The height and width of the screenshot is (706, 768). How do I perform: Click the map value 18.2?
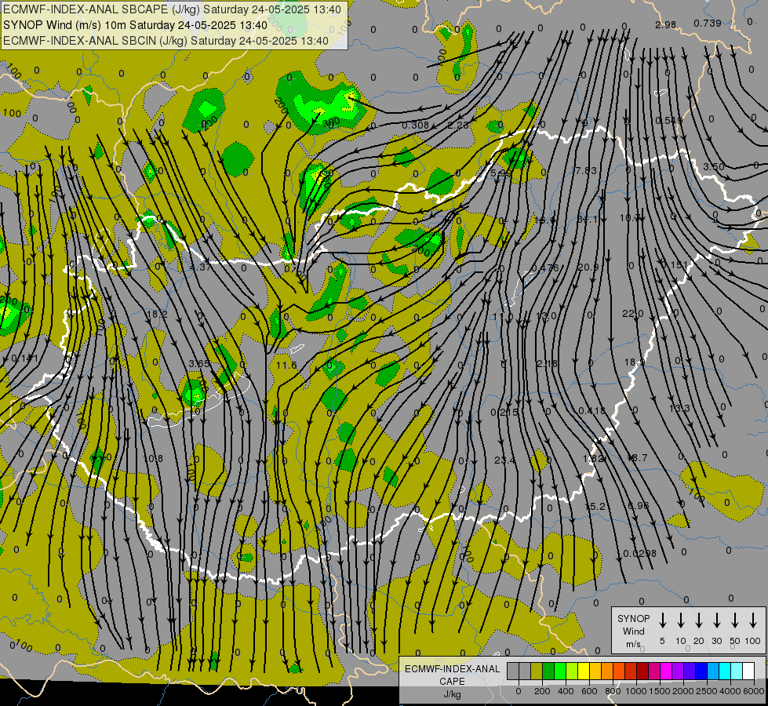(x=157, y=314)
